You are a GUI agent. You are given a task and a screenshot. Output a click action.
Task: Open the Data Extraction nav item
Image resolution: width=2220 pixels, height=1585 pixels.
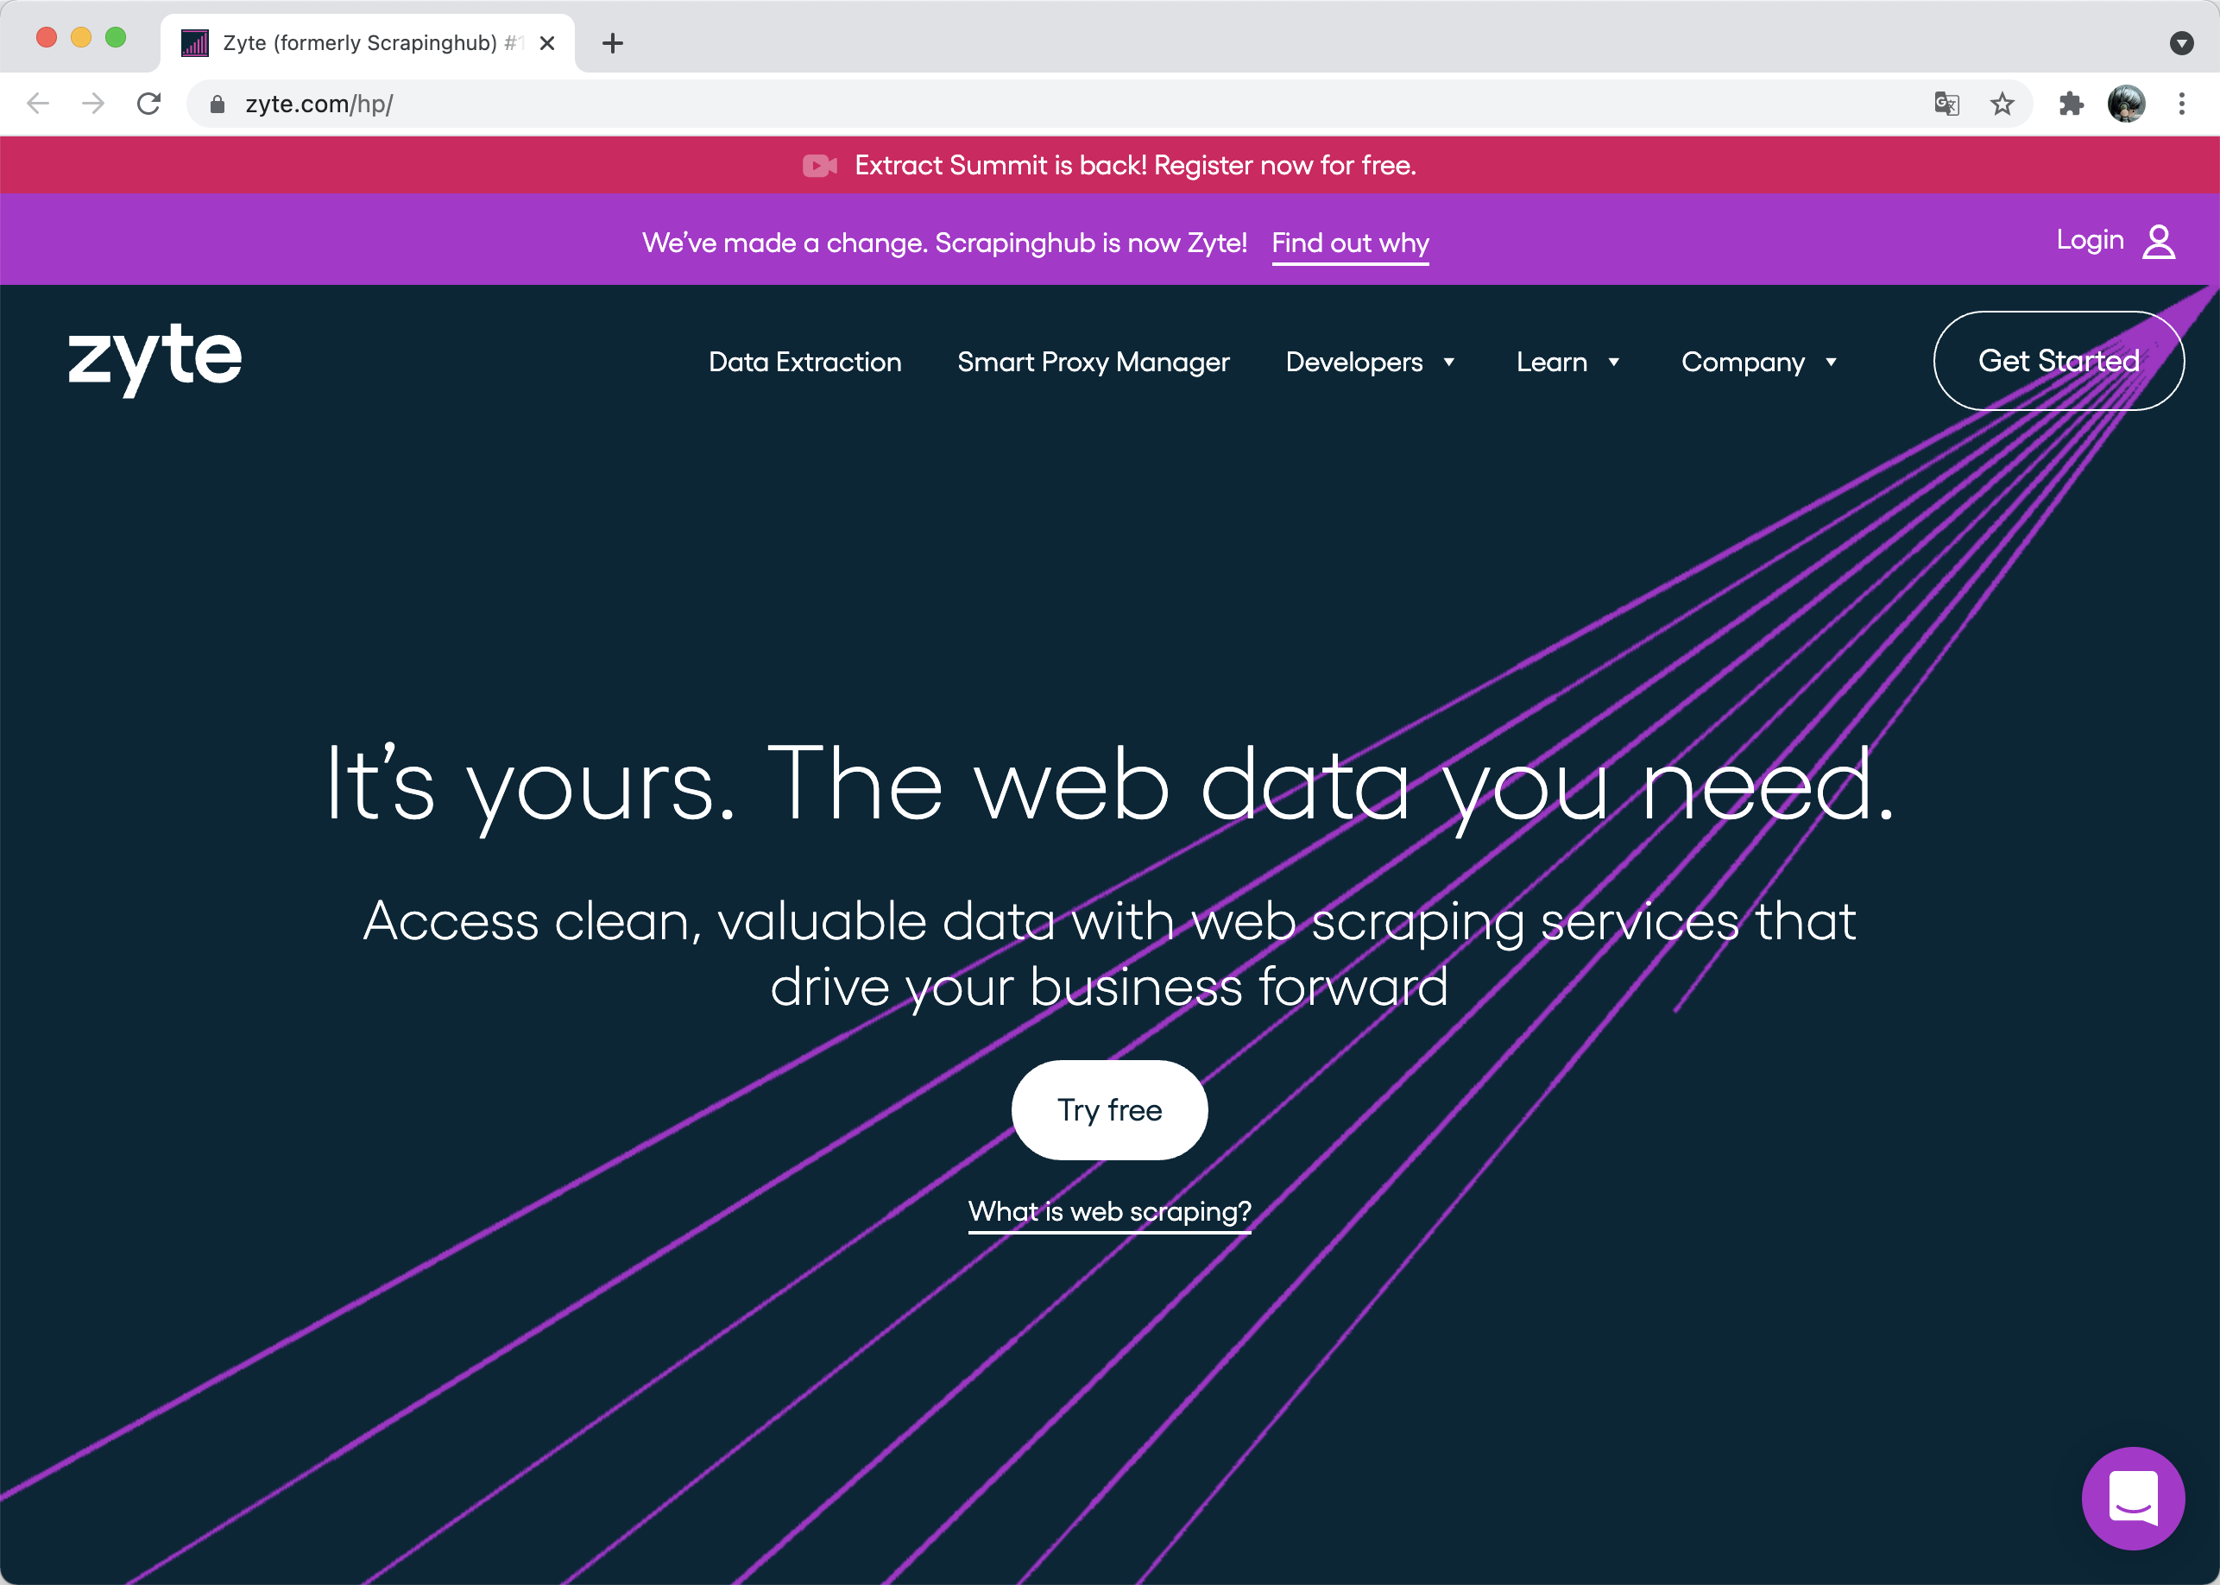coord(804,362)
